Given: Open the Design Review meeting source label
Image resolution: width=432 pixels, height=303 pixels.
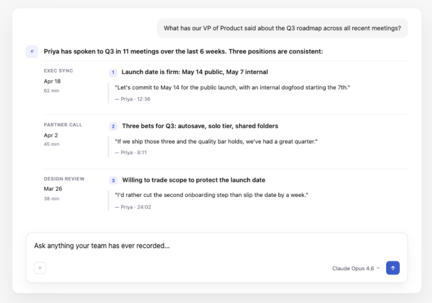Looking at the screenshot, I should tap(64, 179).
